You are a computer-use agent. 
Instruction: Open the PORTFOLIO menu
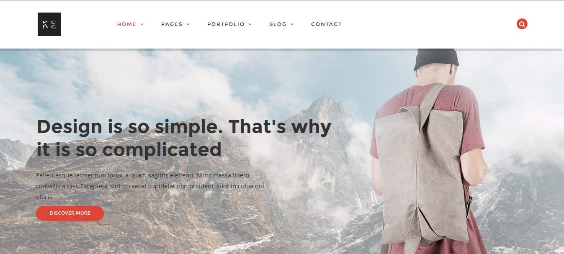226,24
